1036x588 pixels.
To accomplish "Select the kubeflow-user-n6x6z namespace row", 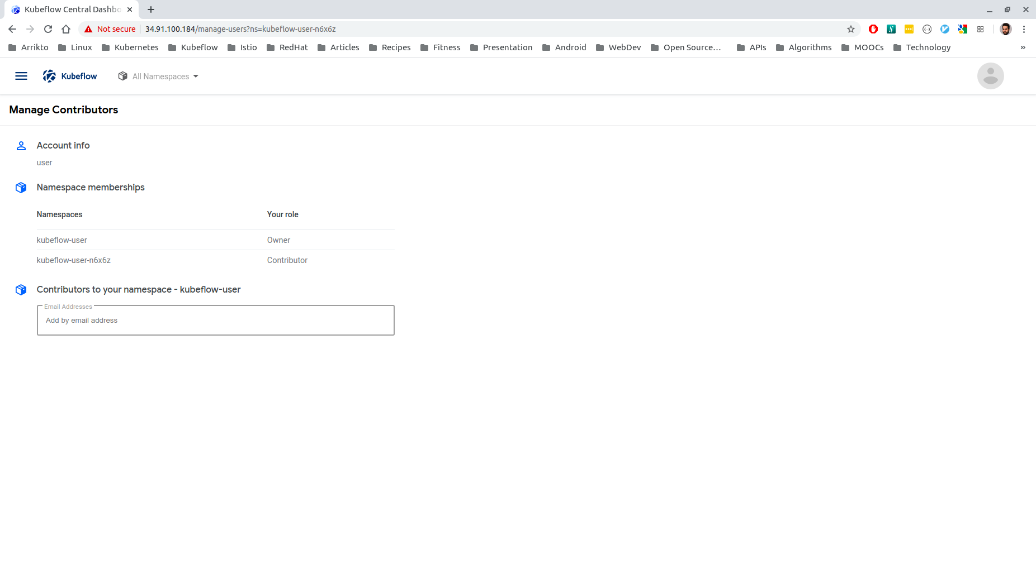I will click(216, 260).
